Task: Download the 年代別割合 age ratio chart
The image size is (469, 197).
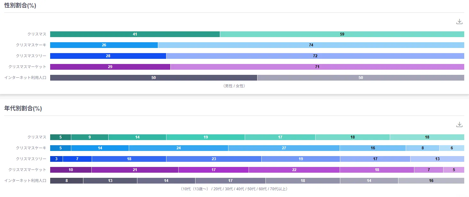Action: click(459, 124)
